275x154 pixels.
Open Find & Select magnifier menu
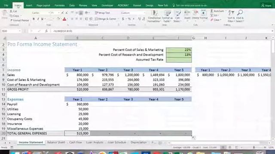pos(240,16)
